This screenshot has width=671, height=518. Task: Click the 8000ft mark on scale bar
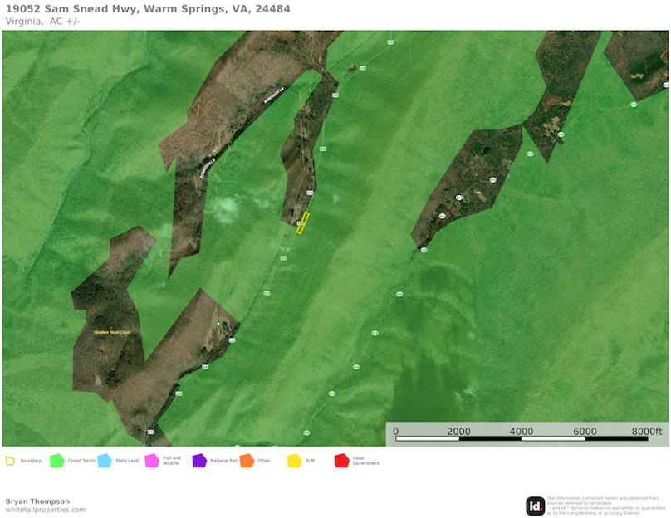coord(646,431)
